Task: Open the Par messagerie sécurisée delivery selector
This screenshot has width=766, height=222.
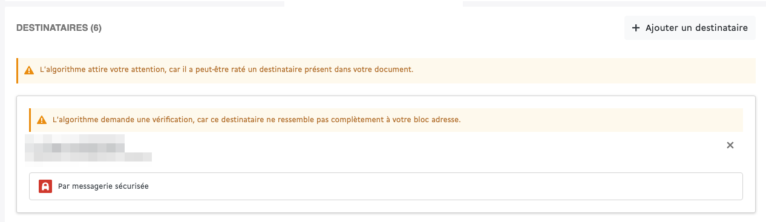Action: [385, 186]
